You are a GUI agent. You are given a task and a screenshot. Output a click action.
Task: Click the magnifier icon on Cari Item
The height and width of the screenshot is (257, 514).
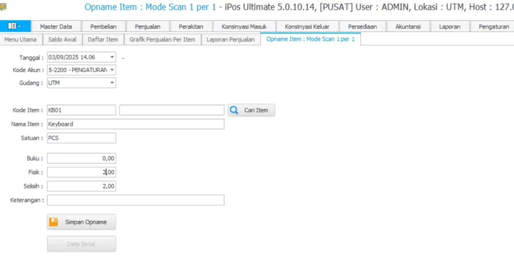tap(234, 110)
